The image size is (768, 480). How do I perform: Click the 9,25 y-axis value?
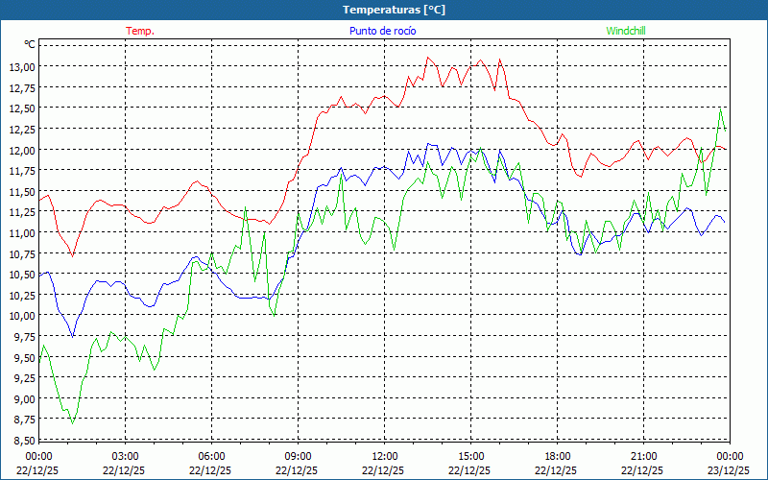point(25,378)
